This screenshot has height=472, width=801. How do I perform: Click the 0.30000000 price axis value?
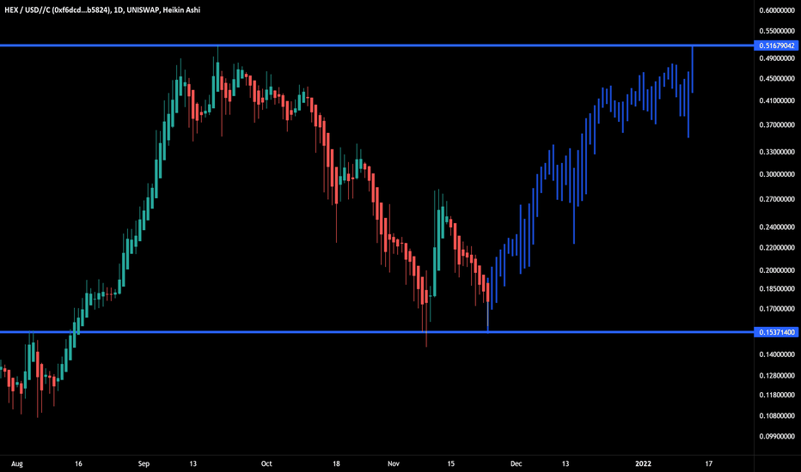coord(777,174)
